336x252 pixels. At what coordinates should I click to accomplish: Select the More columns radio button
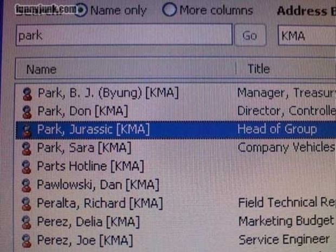point(169,10)
